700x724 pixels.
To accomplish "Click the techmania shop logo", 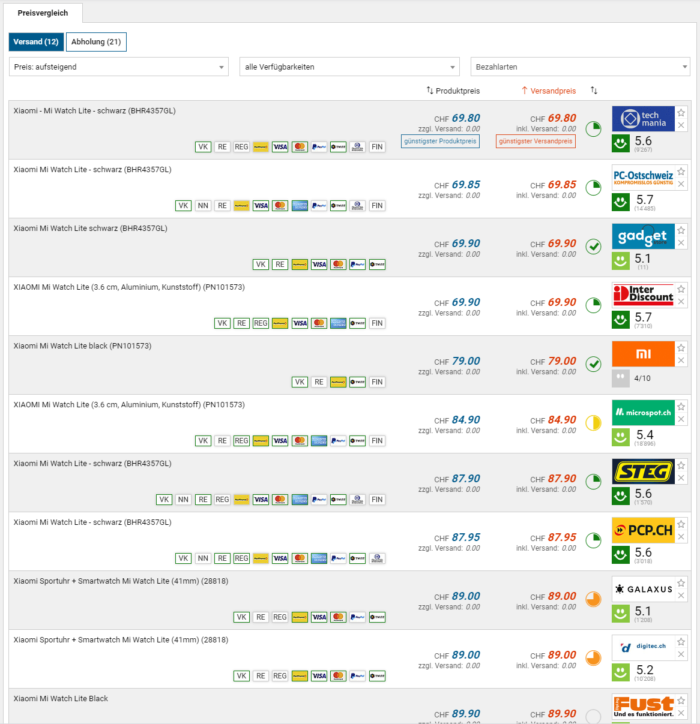I will pyautogui.click(x=643, y=119).
